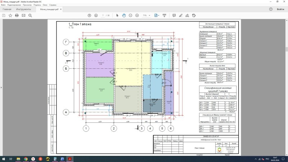Add a bookmark with the star icon
Viewport: 288px width, 162px height.
tap(10, 15)
